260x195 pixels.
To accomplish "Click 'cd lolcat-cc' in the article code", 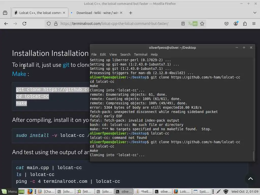I will 32,96.
